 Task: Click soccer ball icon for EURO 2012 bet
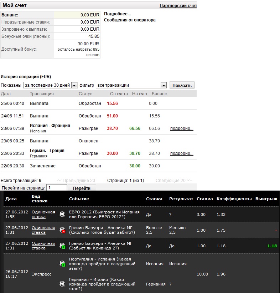(x=62, y=214)
